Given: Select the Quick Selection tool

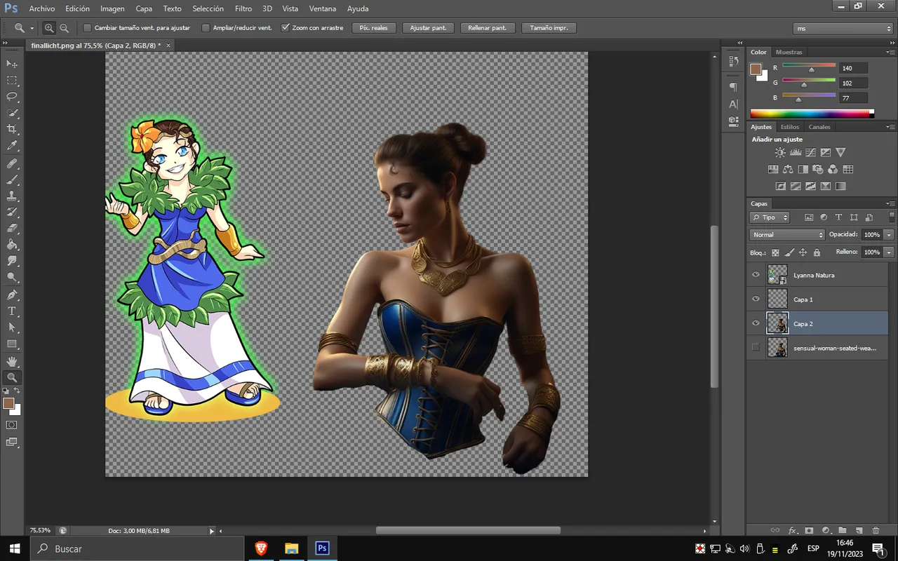Looking at the screenshot, I should pos(12,113).
